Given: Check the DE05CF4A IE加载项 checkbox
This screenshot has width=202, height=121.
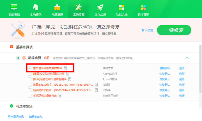Looking at the screenshot, I should pyautogui.click(x=30, y=90).
